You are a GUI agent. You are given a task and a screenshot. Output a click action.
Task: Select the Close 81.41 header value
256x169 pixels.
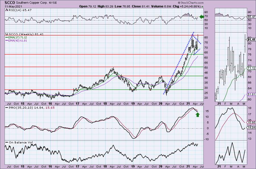pyautogui.click(x=141, y=6)
